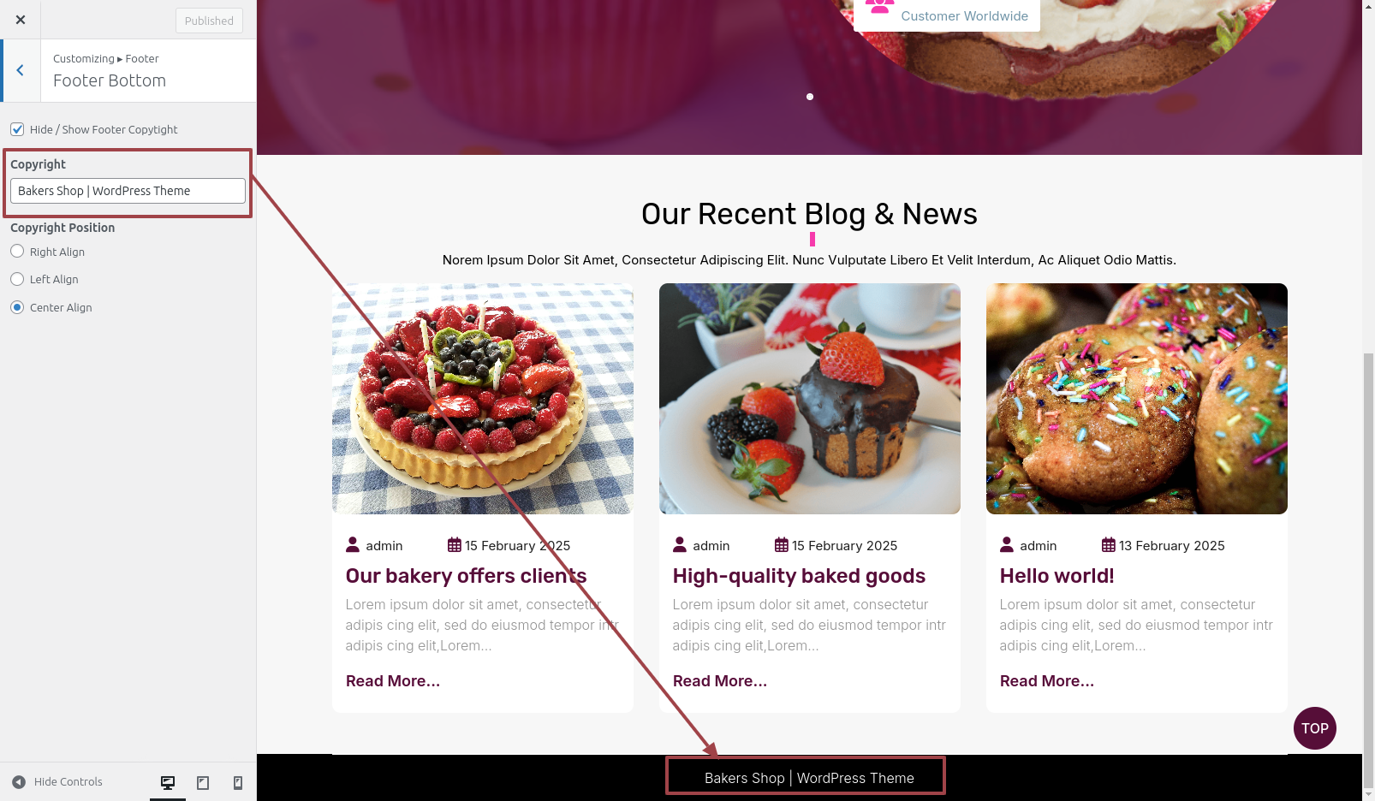Screen dimensions: 1375x801
Task: Switch to desktop preview icon
Action: [168, 783]
